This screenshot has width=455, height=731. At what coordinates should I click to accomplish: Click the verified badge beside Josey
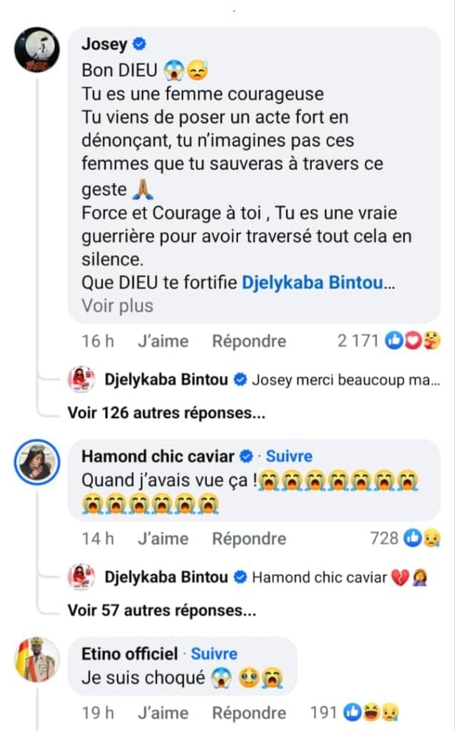tap(140, 44)
